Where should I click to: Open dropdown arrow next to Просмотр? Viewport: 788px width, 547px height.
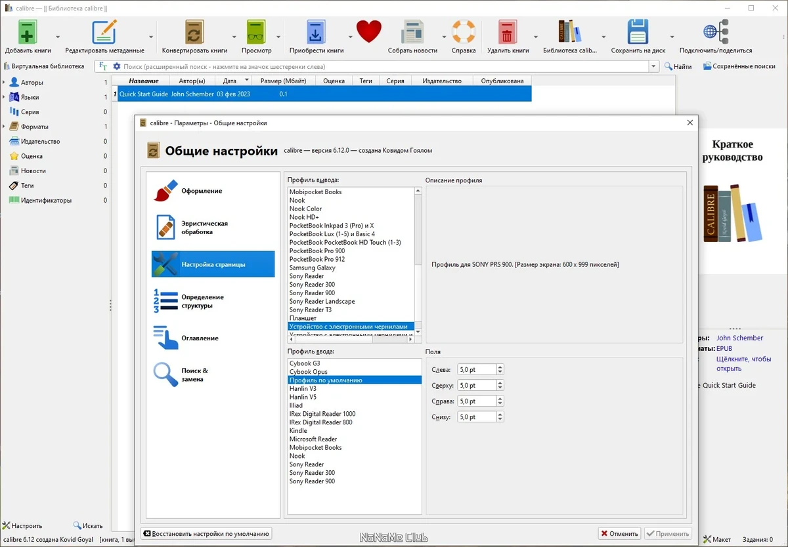coord(278,37)
